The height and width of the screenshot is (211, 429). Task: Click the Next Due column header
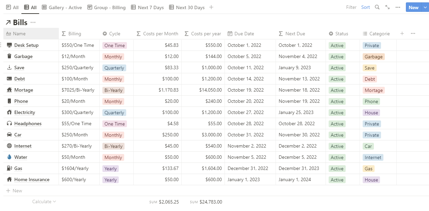pos(301,34)
